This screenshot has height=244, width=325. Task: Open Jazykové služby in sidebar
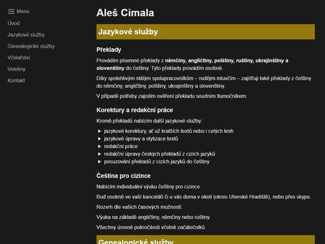tap(26, 35)
